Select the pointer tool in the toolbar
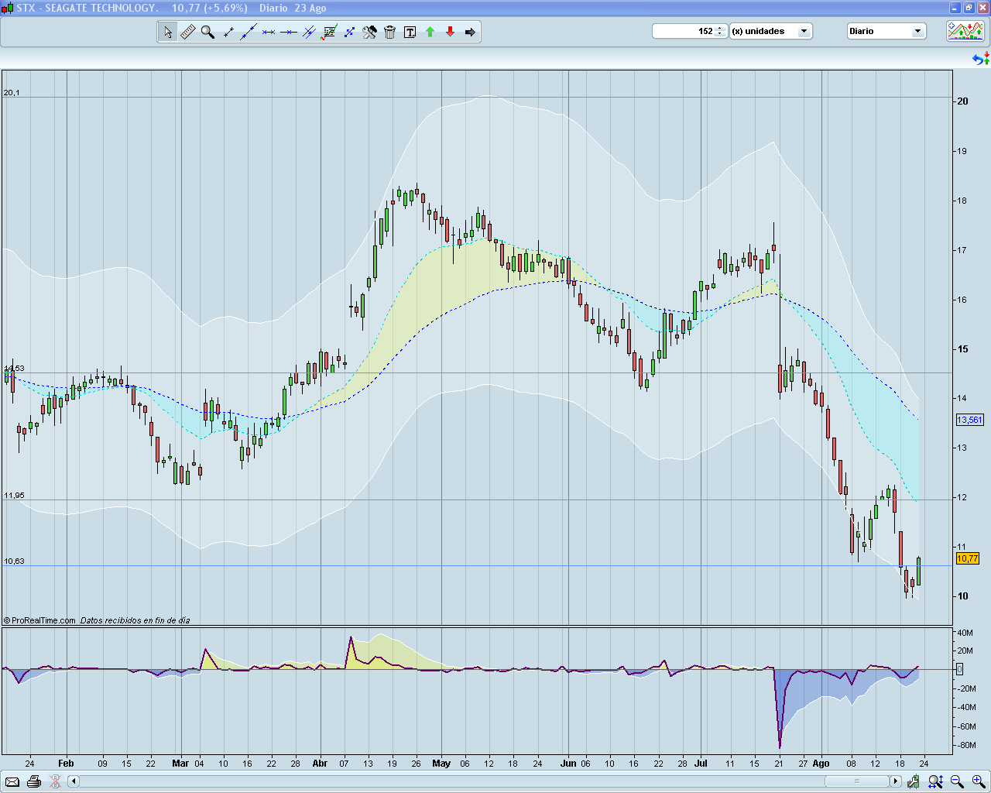Image resolution: width=991 pixels, height=793 pixels. click(x=167, y=32)
